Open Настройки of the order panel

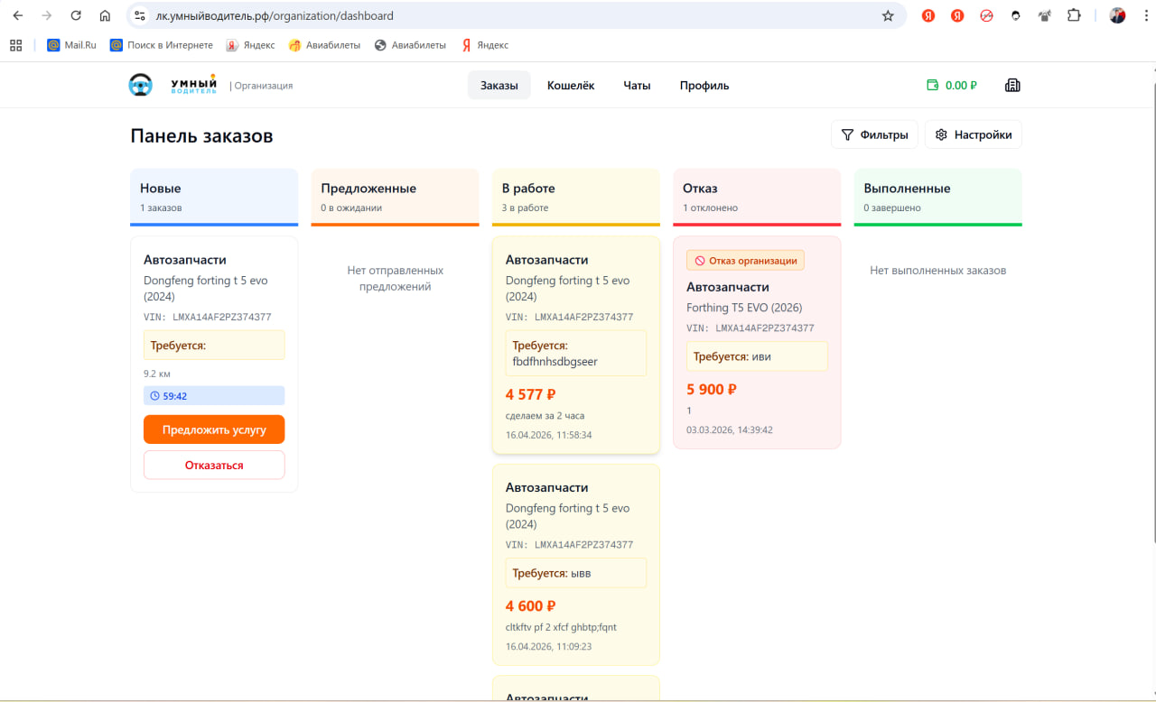tap(974, 134)
